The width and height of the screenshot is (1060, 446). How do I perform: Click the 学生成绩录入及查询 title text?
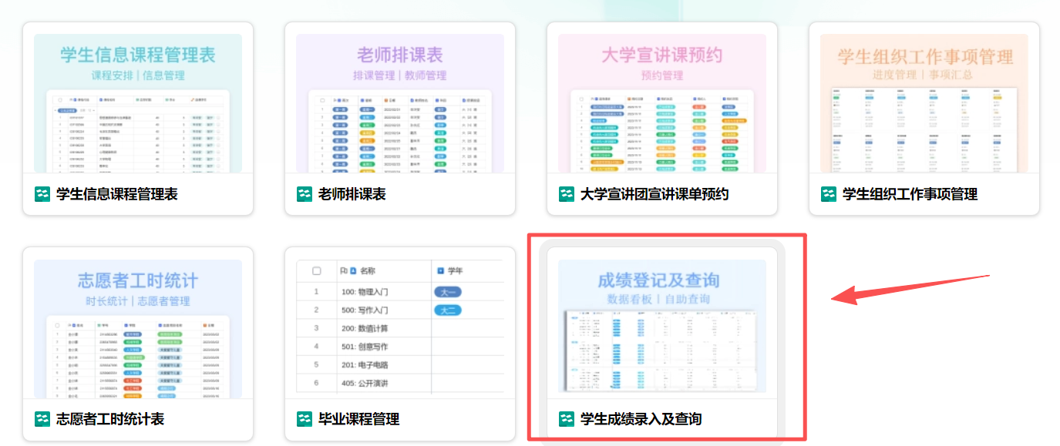coord(641,419)
